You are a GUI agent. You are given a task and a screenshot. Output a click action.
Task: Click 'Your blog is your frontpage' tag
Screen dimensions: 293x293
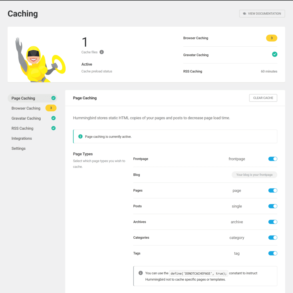pos(254,175)
